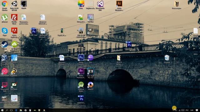The height and width of the screenshot is (112, 200).
Task: Select the colorful rainbow square icon
Action: [x=81, y=4]
